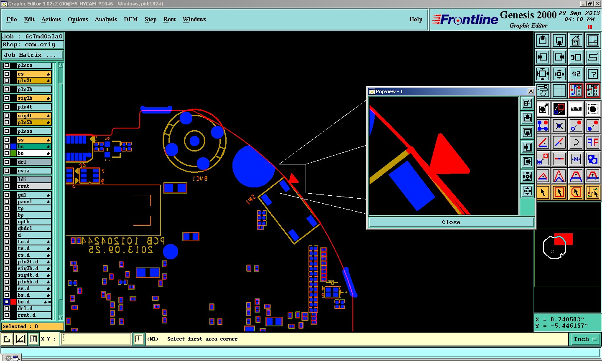Image resolution: width=602 pixels, height=361 pixels.
Task: Click the green color swatch of layer bo
Action: pyautogui.click(x=13, y=153)
